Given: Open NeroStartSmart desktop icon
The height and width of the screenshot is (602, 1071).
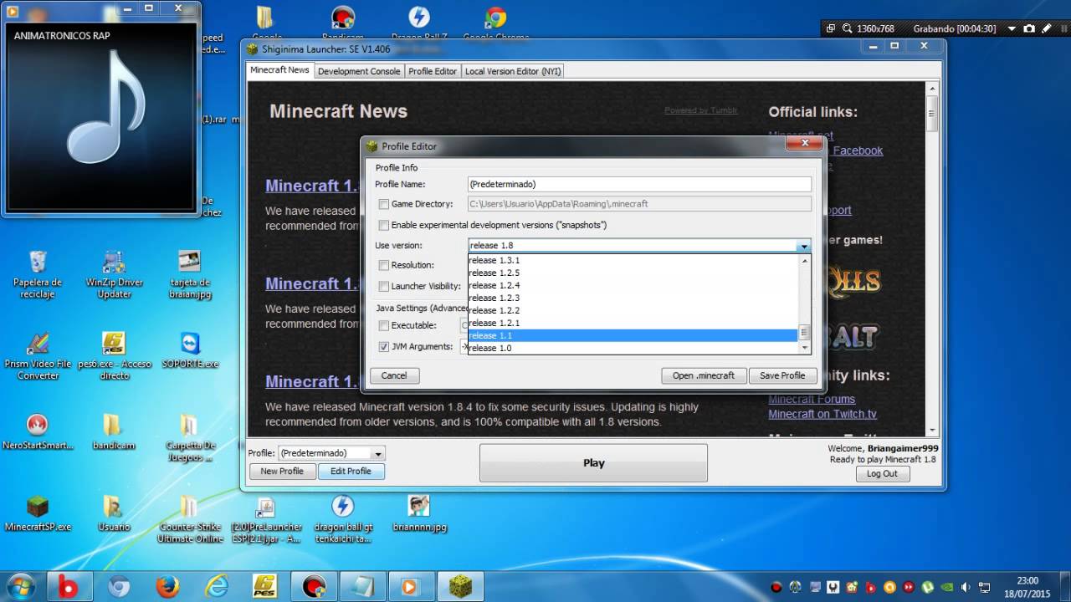Looking at the screenshot, I should pyautogui.click(x=37, y=431).
